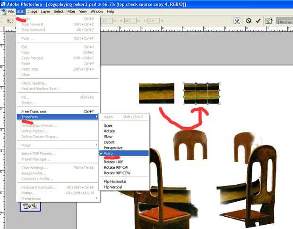The height and width of the screenshot is (229, 293).
Task: Click the unwarped wood strip image on canvas
Action: coord(156,93)
